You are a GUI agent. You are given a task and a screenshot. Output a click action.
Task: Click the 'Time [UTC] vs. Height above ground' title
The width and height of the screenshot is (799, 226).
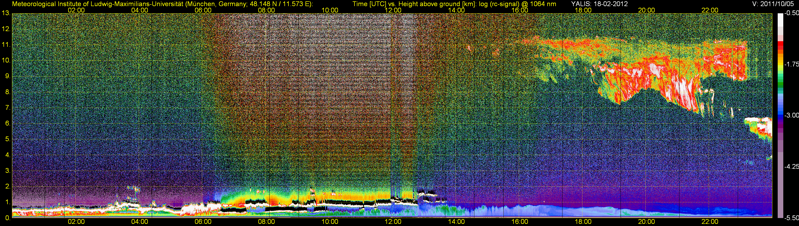pyautogui.click(x=454, y=4)
